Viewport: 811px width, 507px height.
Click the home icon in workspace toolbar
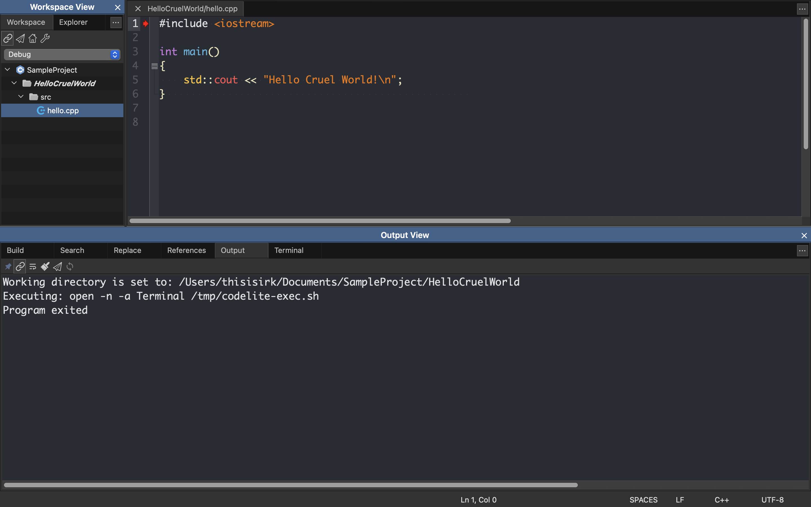pos(32,39)
